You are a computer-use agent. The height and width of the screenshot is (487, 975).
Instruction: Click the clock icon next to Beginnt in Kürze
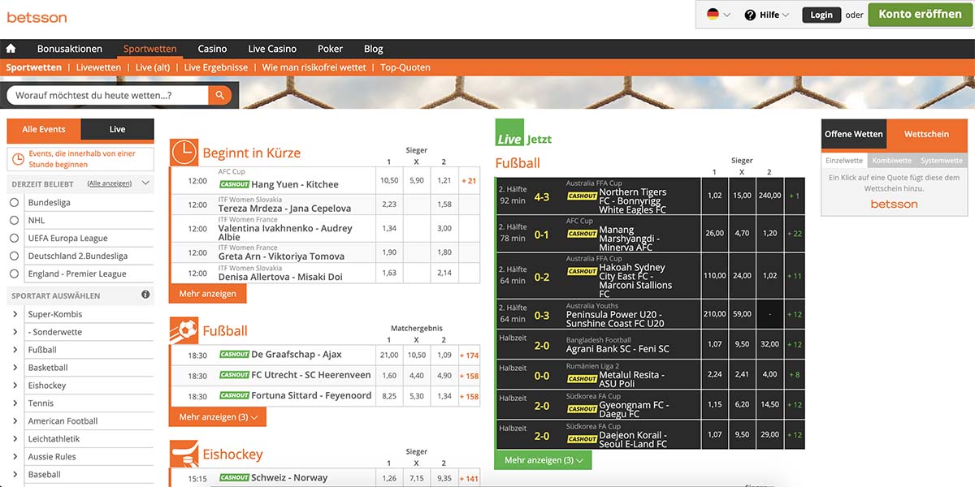pyautogui.click(x=184, y=153)
